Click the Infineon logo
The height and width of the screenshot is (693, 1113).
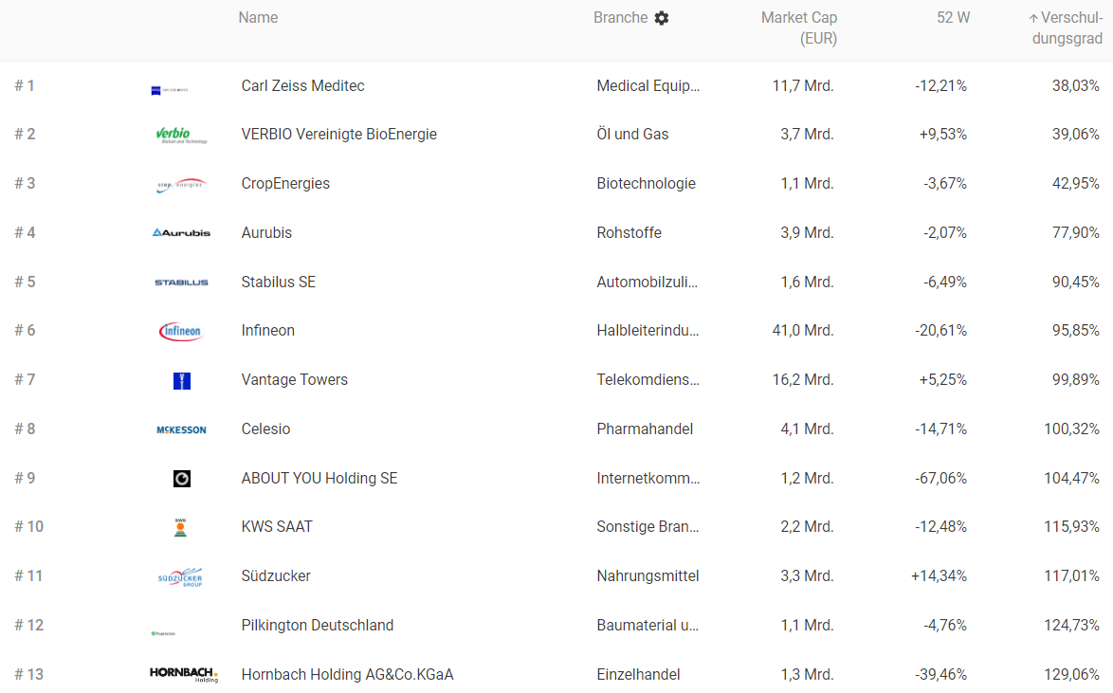pyautogui.click(x=181, y=331)
